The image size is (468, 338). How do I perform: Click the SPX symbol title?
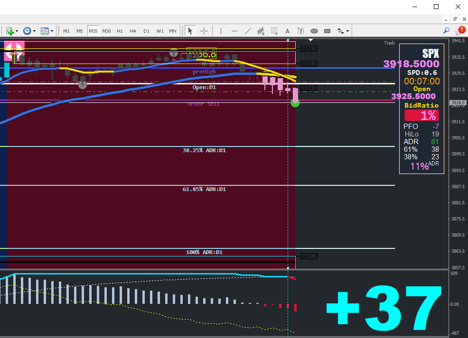431,54
